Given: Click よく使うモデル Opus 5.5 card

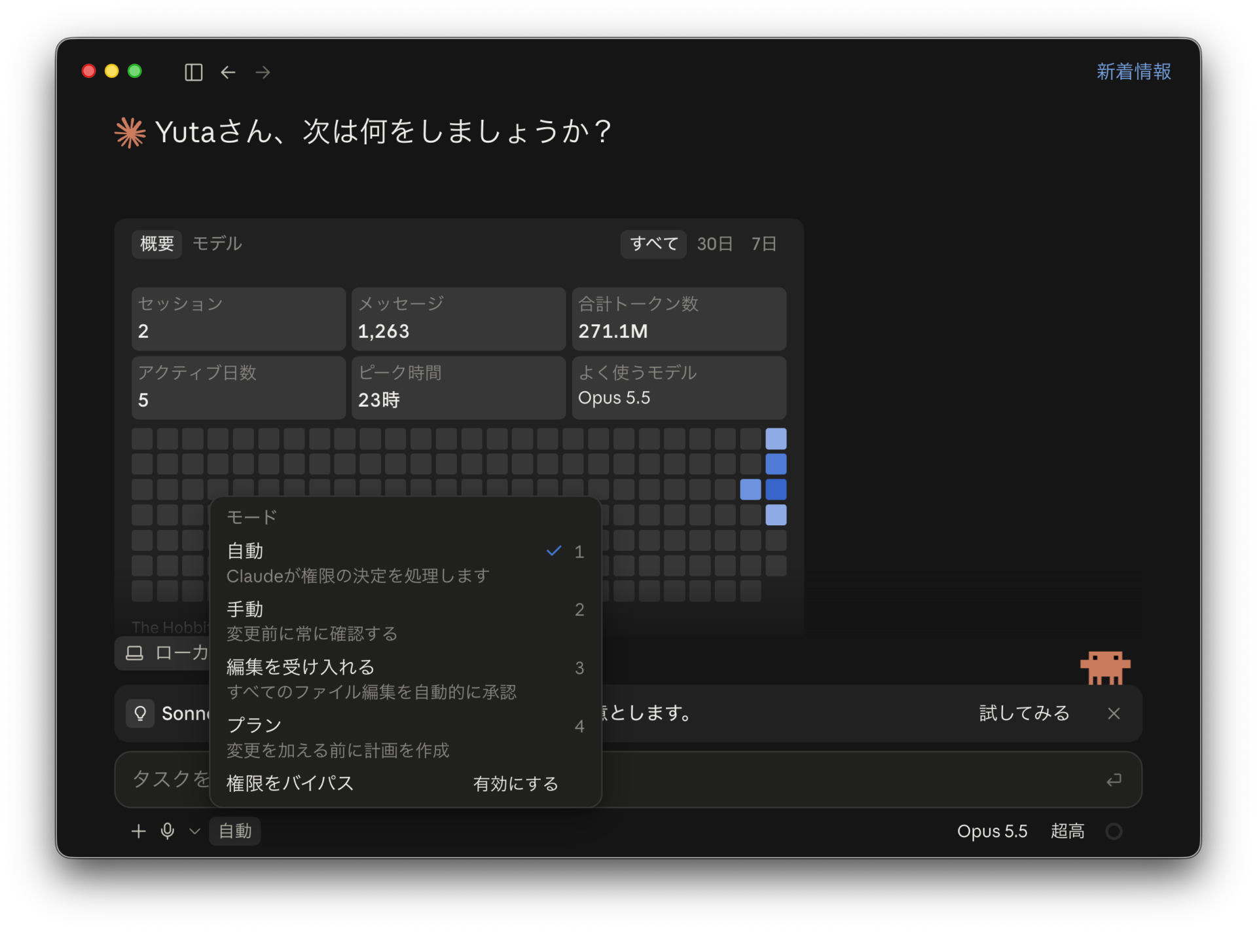Looking at the screenshot, I should (x=679, y=387).
